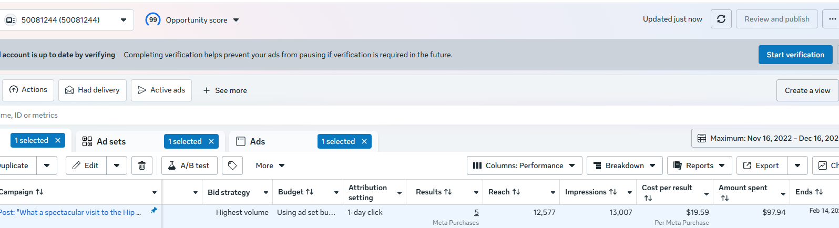Switch to the Ad sets tab

point(111,141)
